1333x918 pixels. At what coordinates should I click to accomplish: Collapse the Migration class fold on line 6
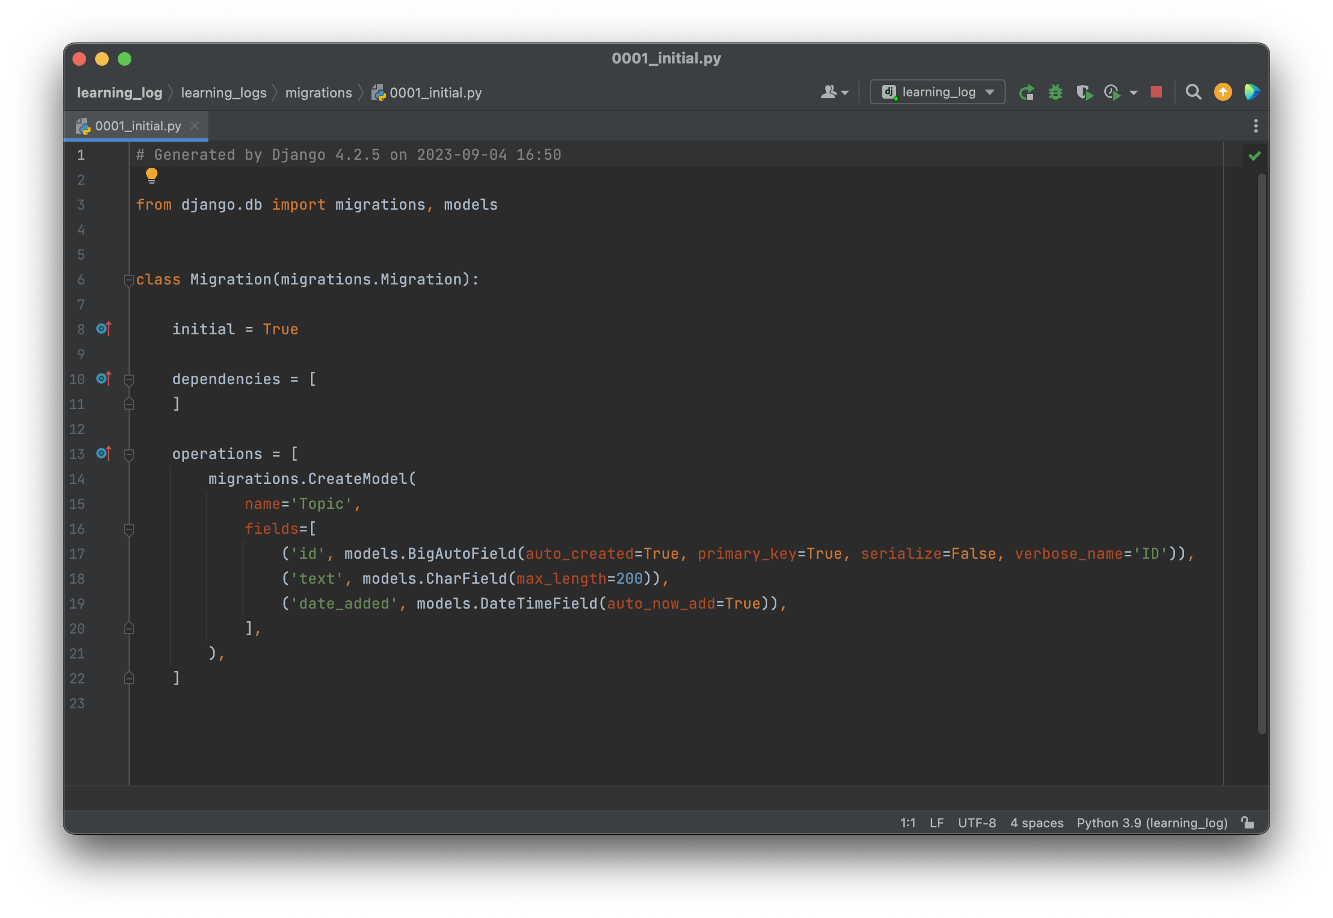pos(129,280)
